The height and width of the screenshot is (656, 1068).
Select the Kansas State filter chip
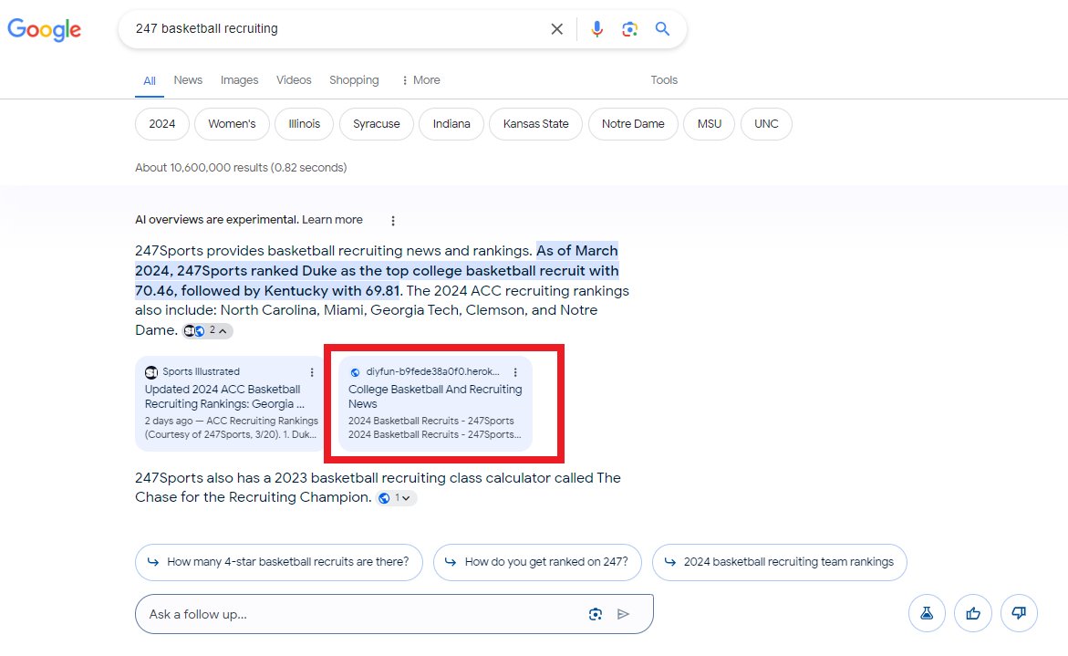click(x=536, y=124)
